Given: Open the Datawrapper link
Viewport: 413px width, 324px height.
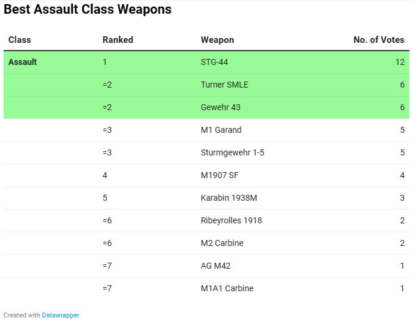Looking at the screenshot, I should click(x=60, y=315).
